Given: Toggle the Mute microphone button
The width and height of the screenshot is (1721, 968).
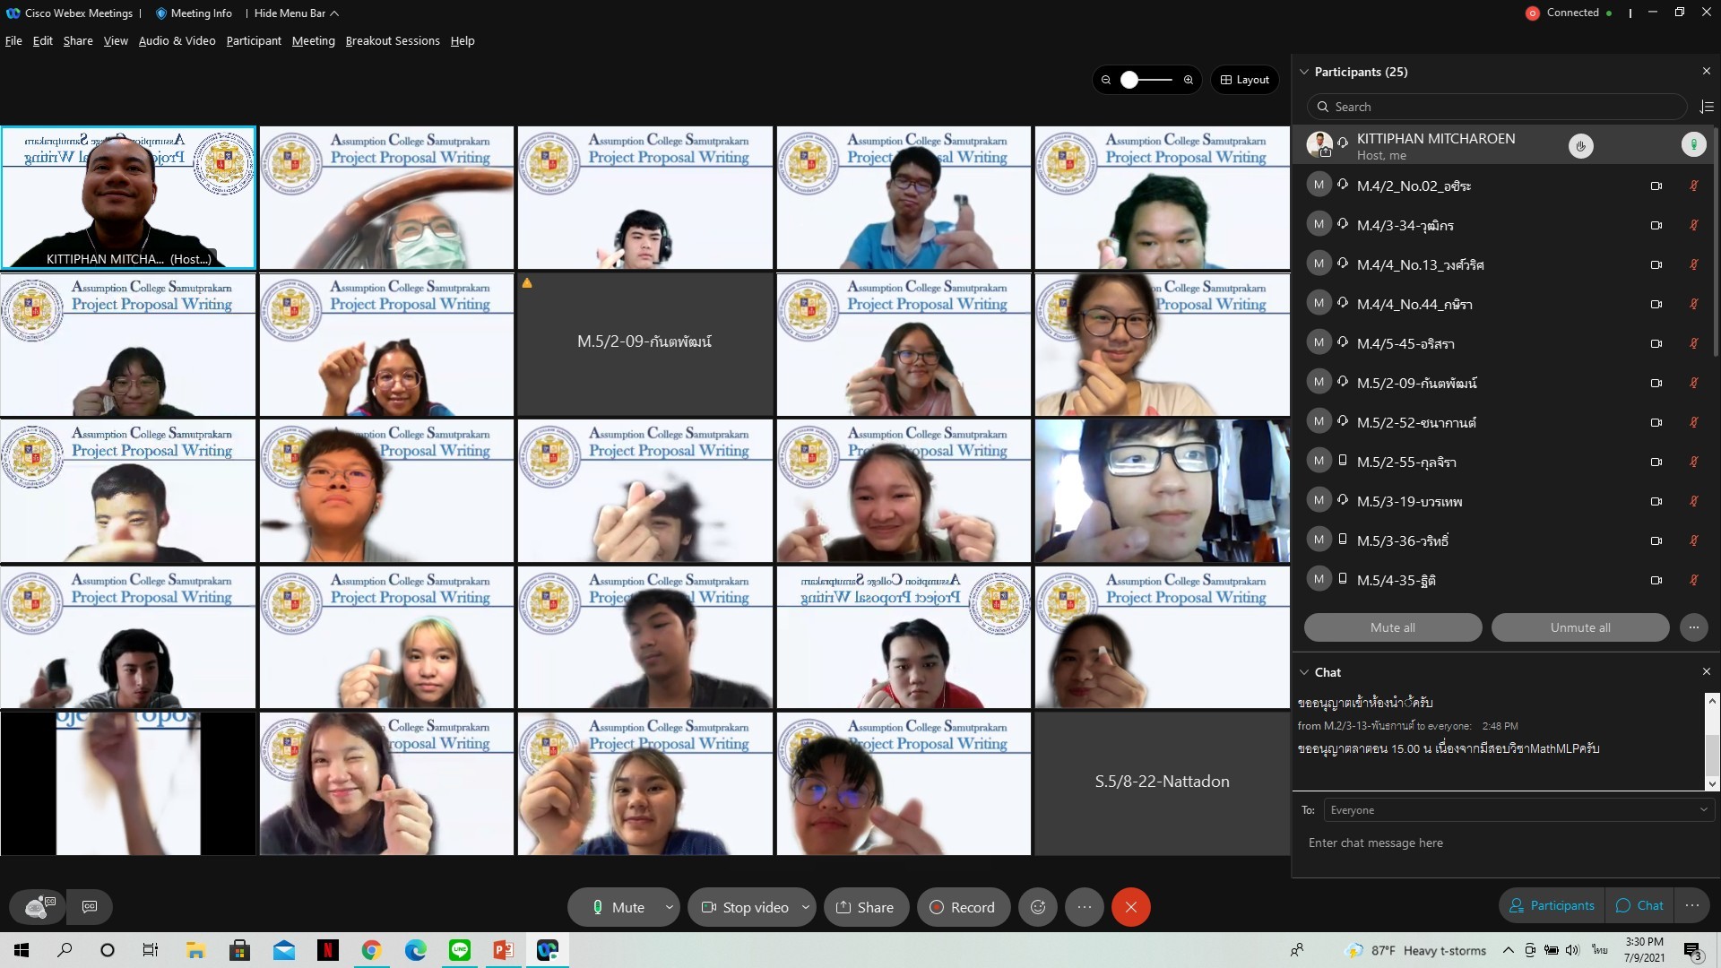Looking at the screenshot, I should point(618,907).
